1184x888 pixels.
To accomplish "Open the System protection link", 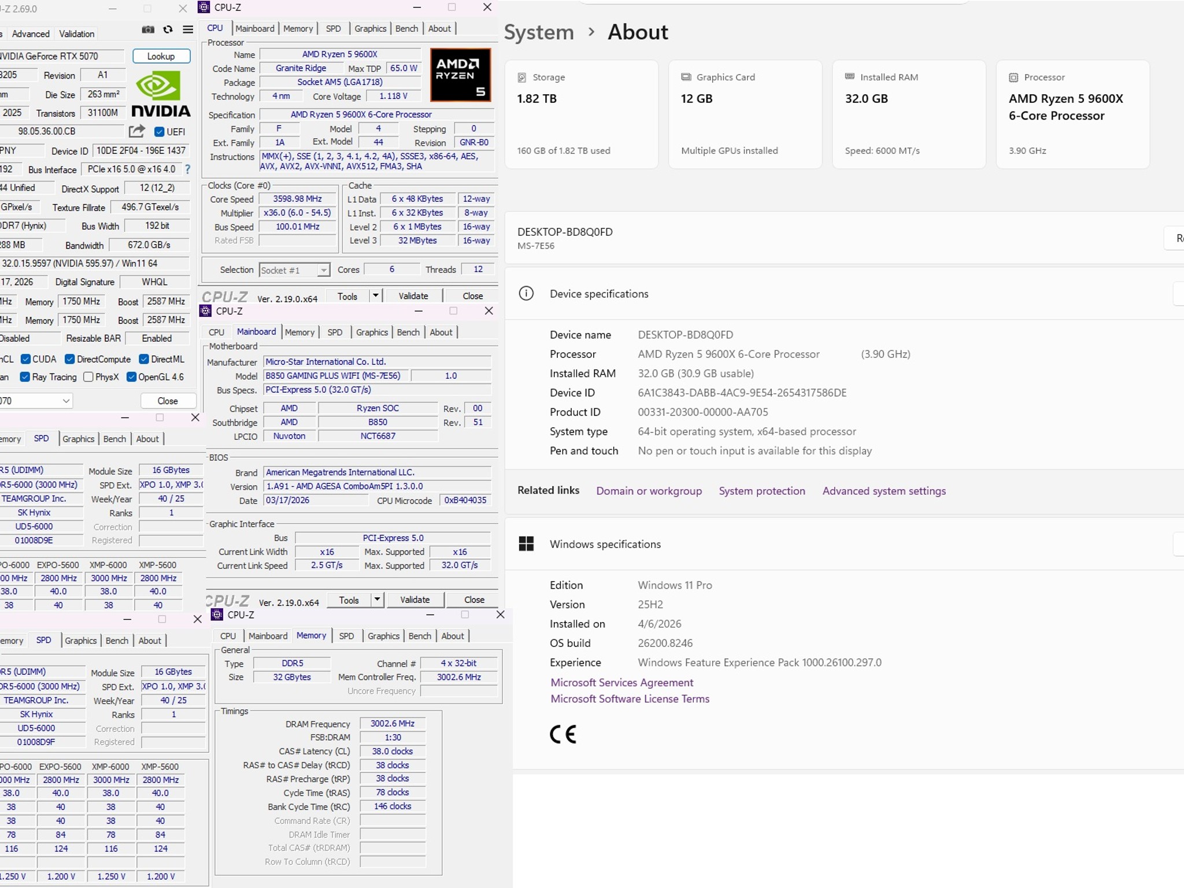I will pos(762,491).
